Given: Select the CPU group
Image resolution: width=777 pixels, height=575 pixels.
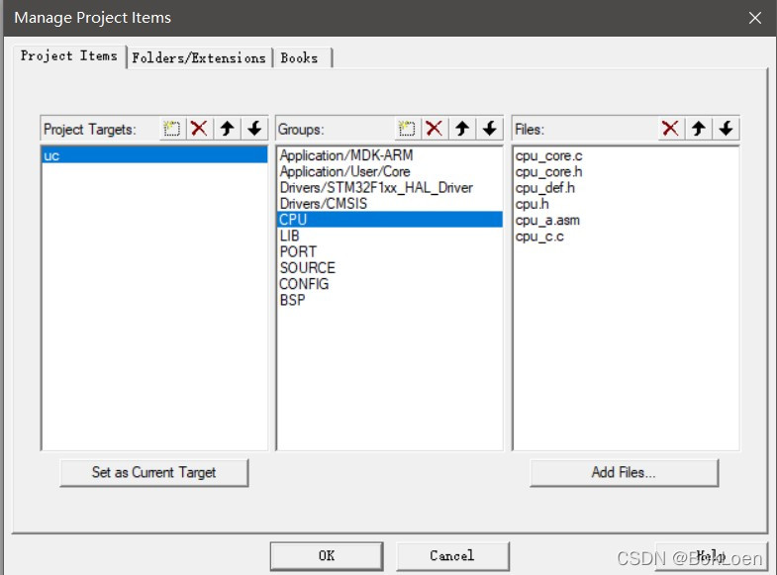Looking at the screenshot, I should [x=390, y=220].
